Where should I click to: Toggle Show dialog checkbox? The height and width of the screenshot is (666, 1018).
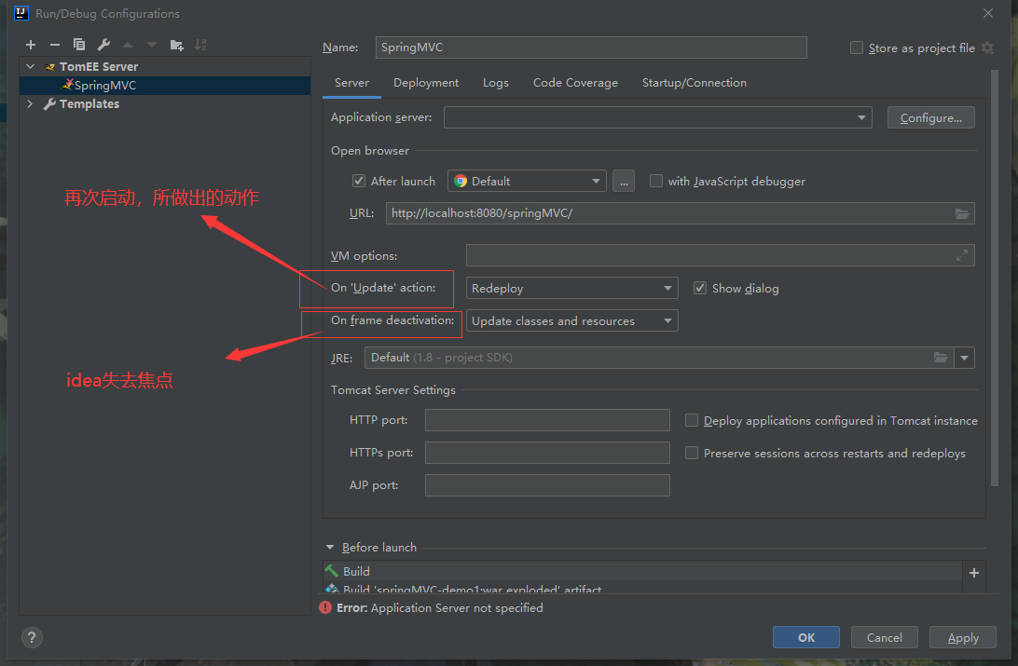pos(700,288)
